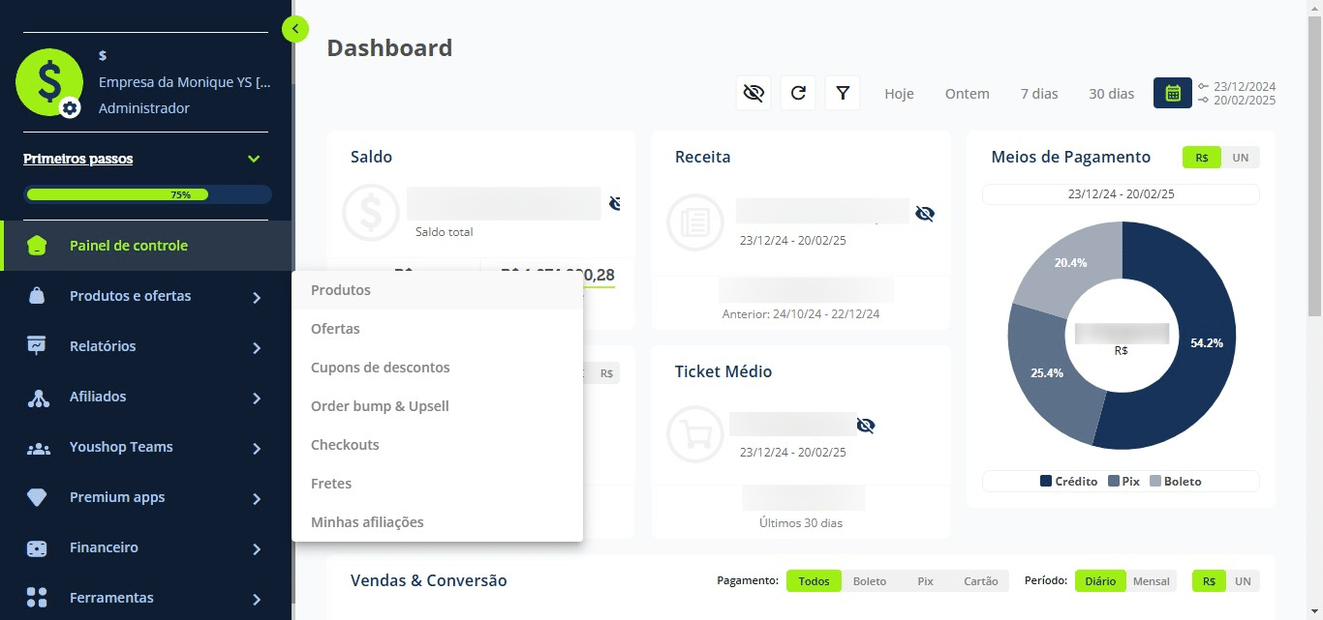
Task: Expand the Relatórios submenu arrow
Action: pos(257,347)
